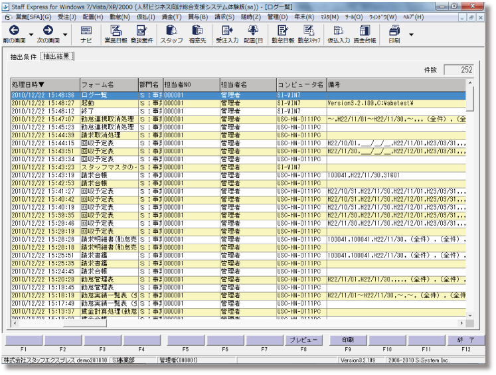Click the blank F5 function button
This screenshot has width=496, height=375.
(x=186, y=340)
